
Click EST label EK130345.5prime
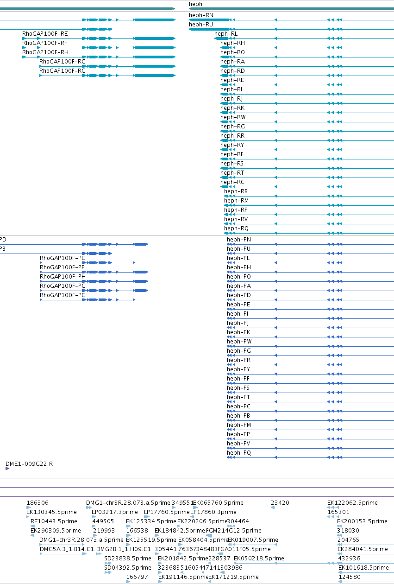tap(51, 512)
